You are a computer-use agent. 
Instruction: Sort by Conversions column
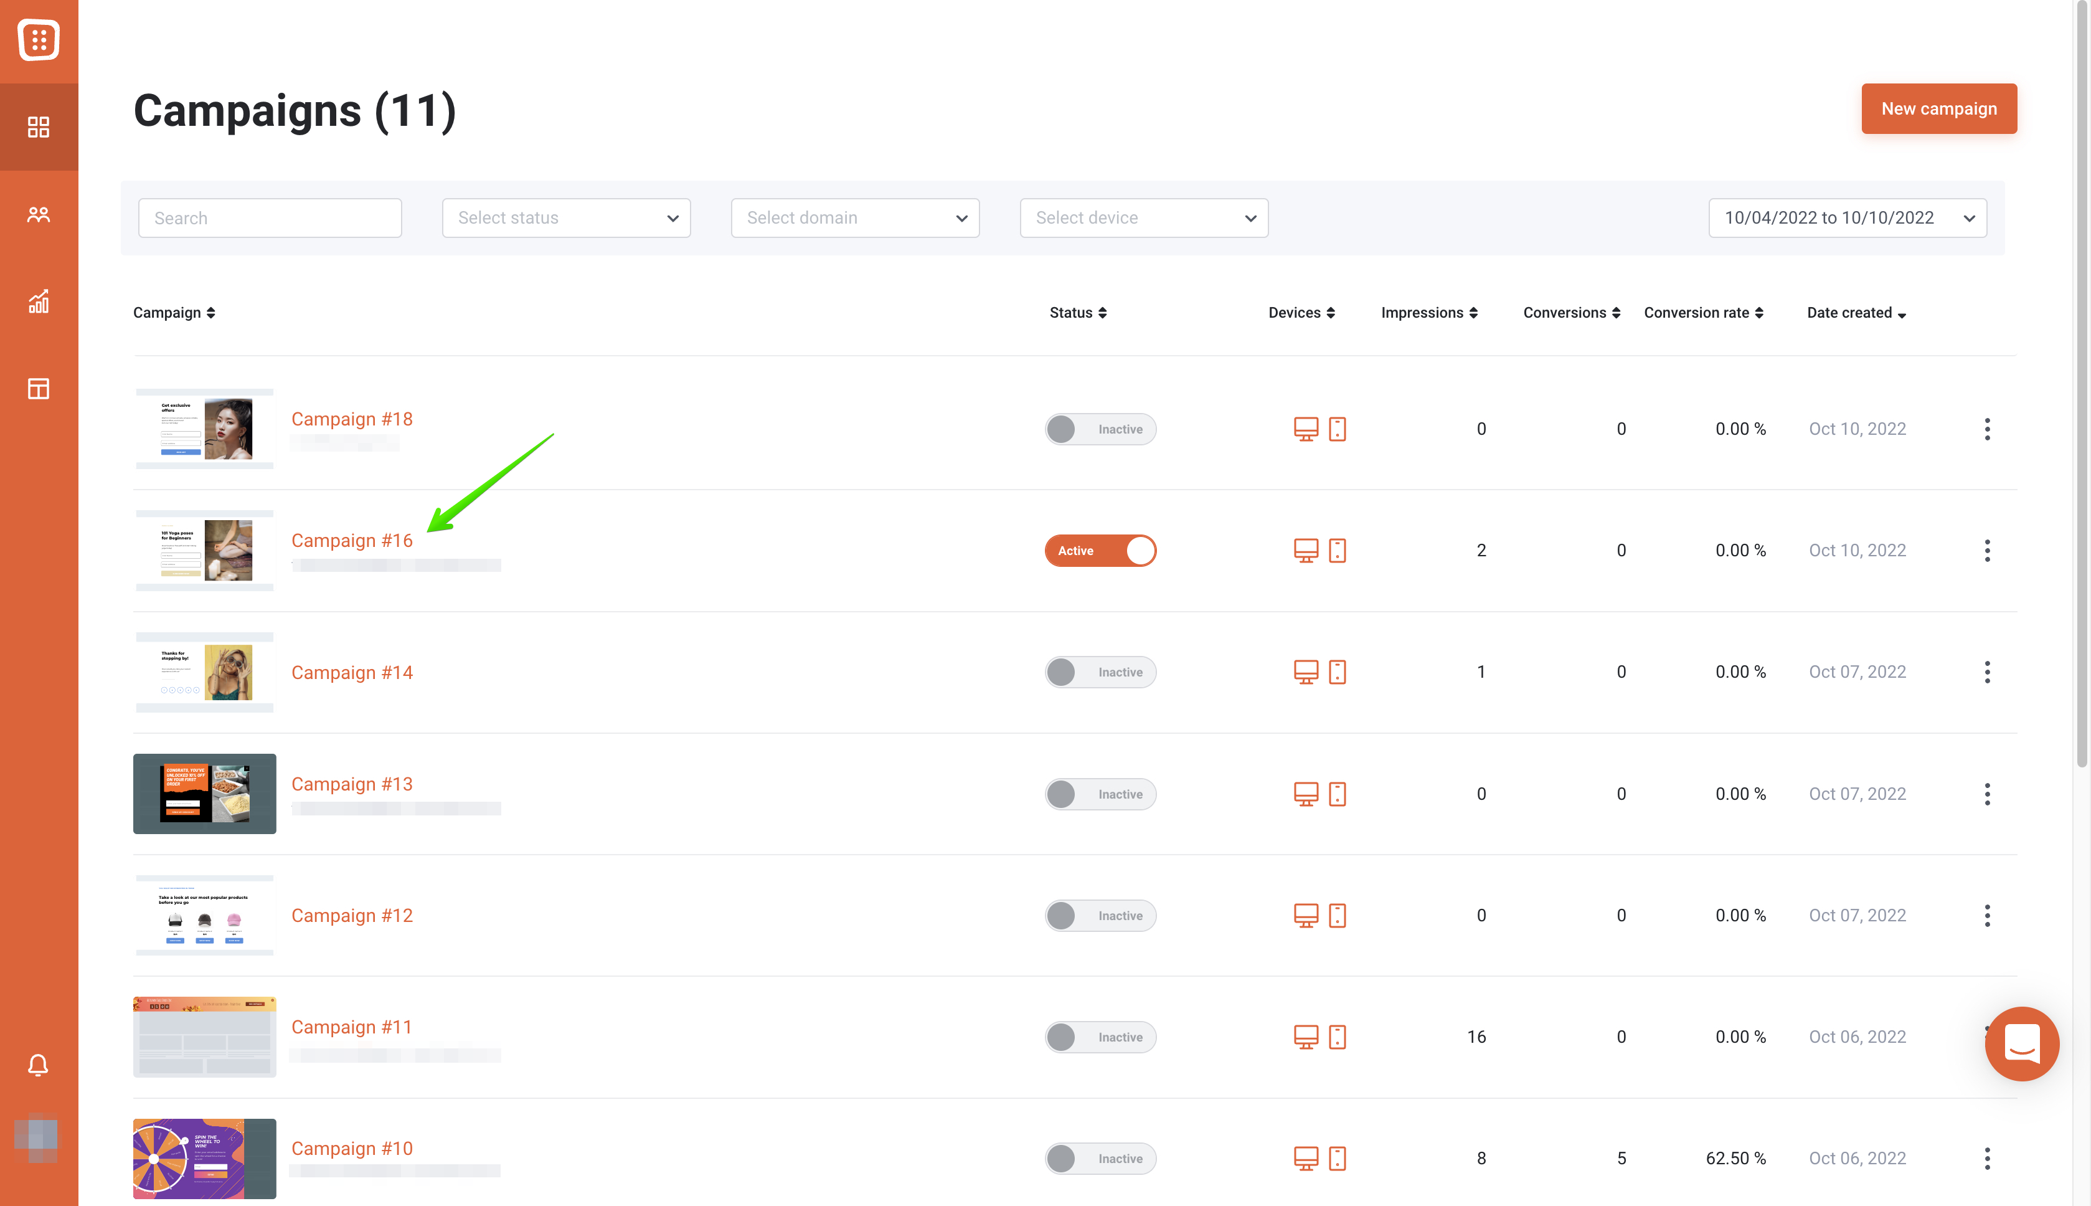click(x=1572, y=312)
